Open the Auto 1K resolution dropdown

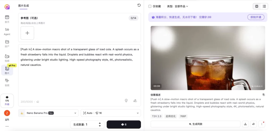pyautogui.click(x=111, y=113)
